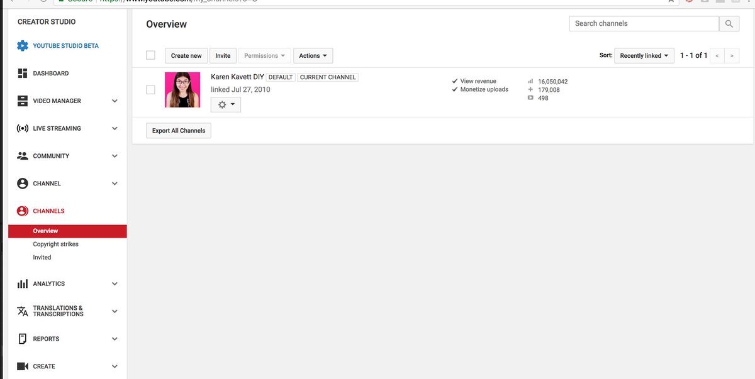Tick the select-all channels checkbox
Viewport: 755px width, 379px height.
click(150, 55)
